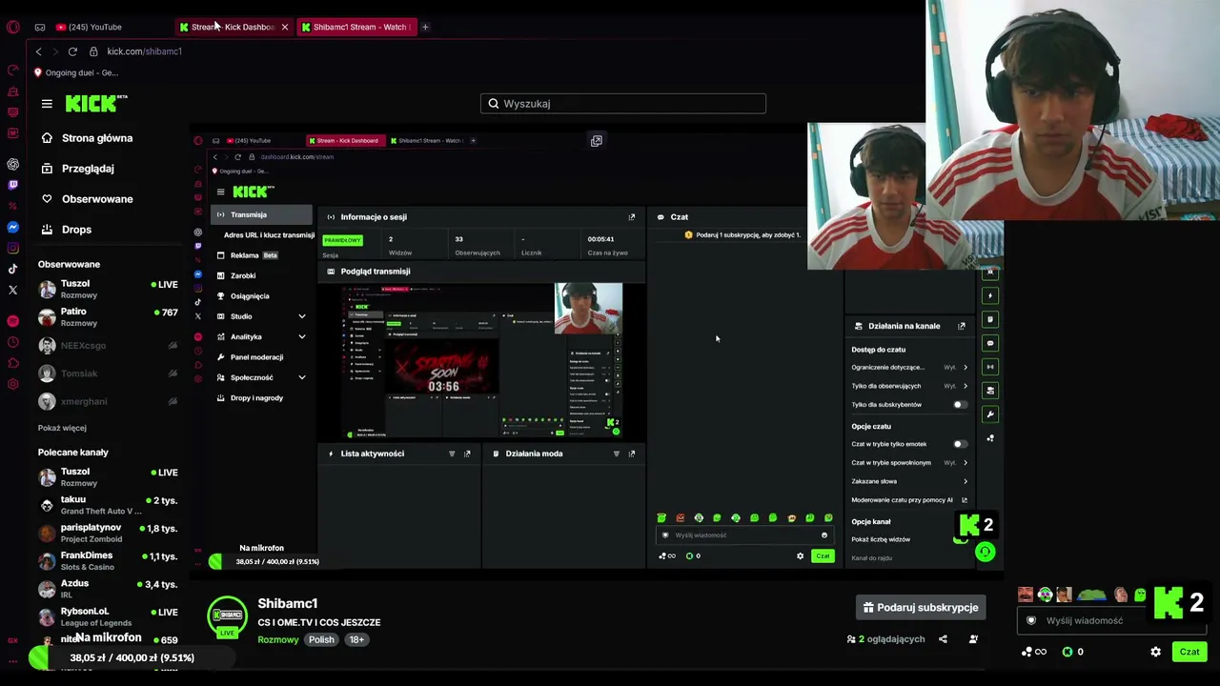The height and width of the screenshot is (686, 1220).
Task: Pop out Informacje o sesji panel
Action: pos(631,217)
